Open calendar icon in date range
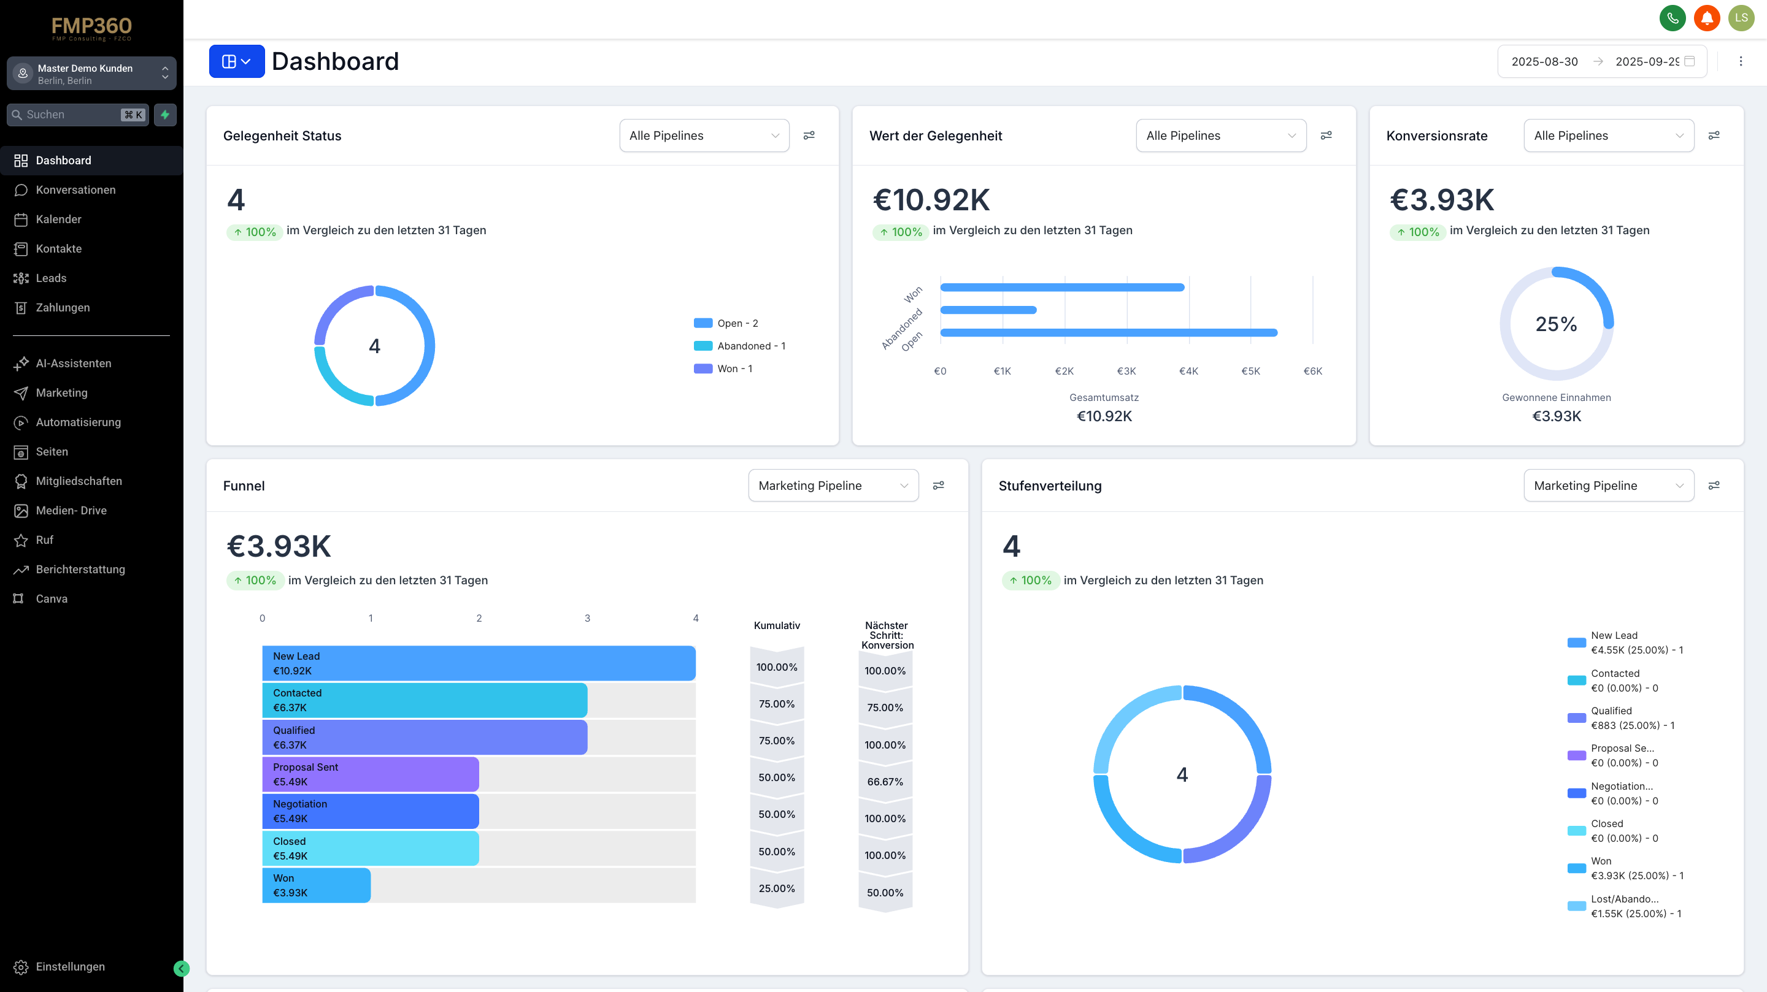 pos(1690,62)
